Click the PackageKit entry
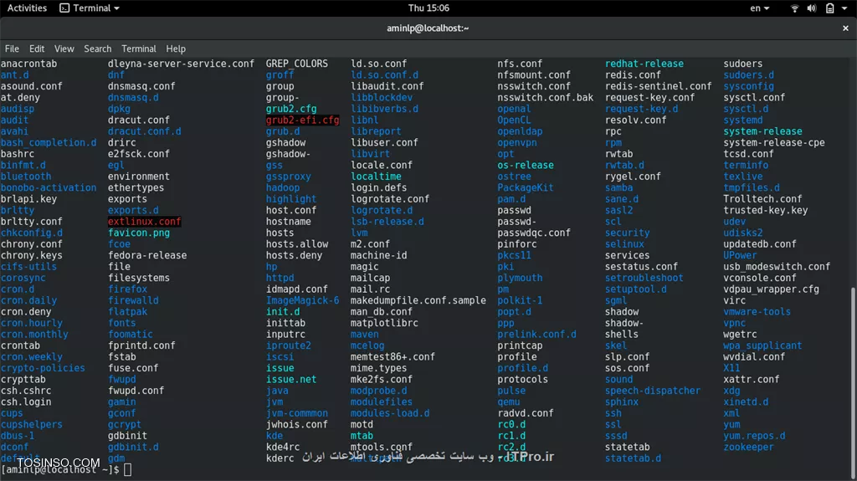Image resolution: width=857 pixels, height=481 pixels. [526, 187]
